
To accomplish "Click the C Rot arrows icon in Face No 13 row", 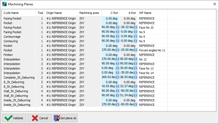I will (117, 68).
